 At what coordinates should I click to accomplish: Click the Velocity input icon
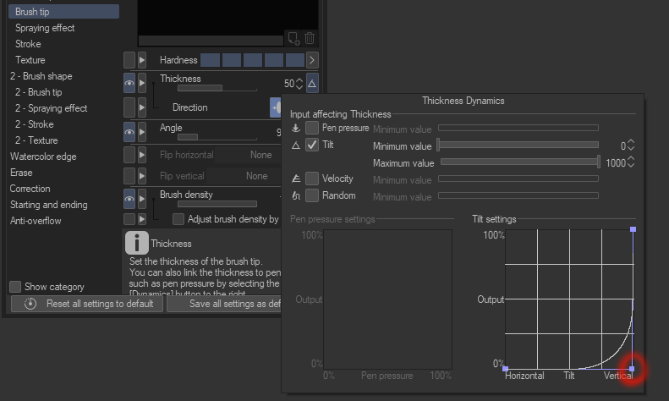coord(296,179)
